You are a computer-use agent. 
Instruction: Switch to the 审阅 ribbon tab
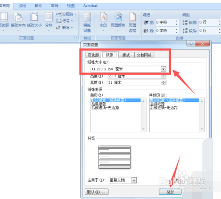point(54,6)
